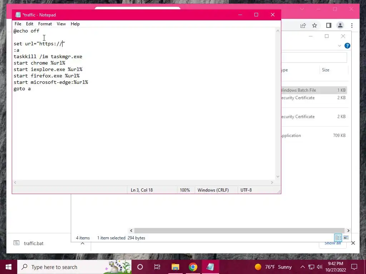Open the Windows Start menu
Screen dimensions: 366x274
[9, 267]
